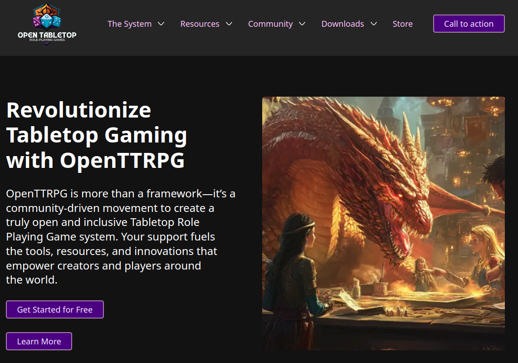Click Get Started for Free button
518x363 pixels.
(55, 309)
